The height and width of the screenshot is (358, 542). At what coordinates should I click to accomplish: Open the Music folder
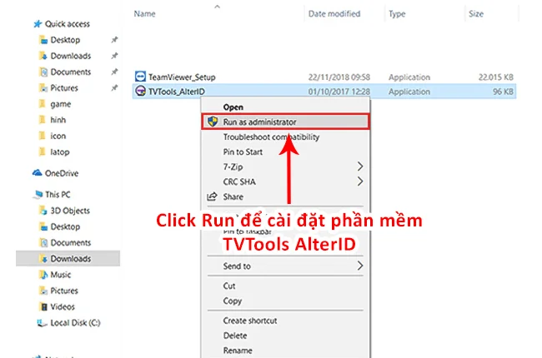tap(61, 275)
